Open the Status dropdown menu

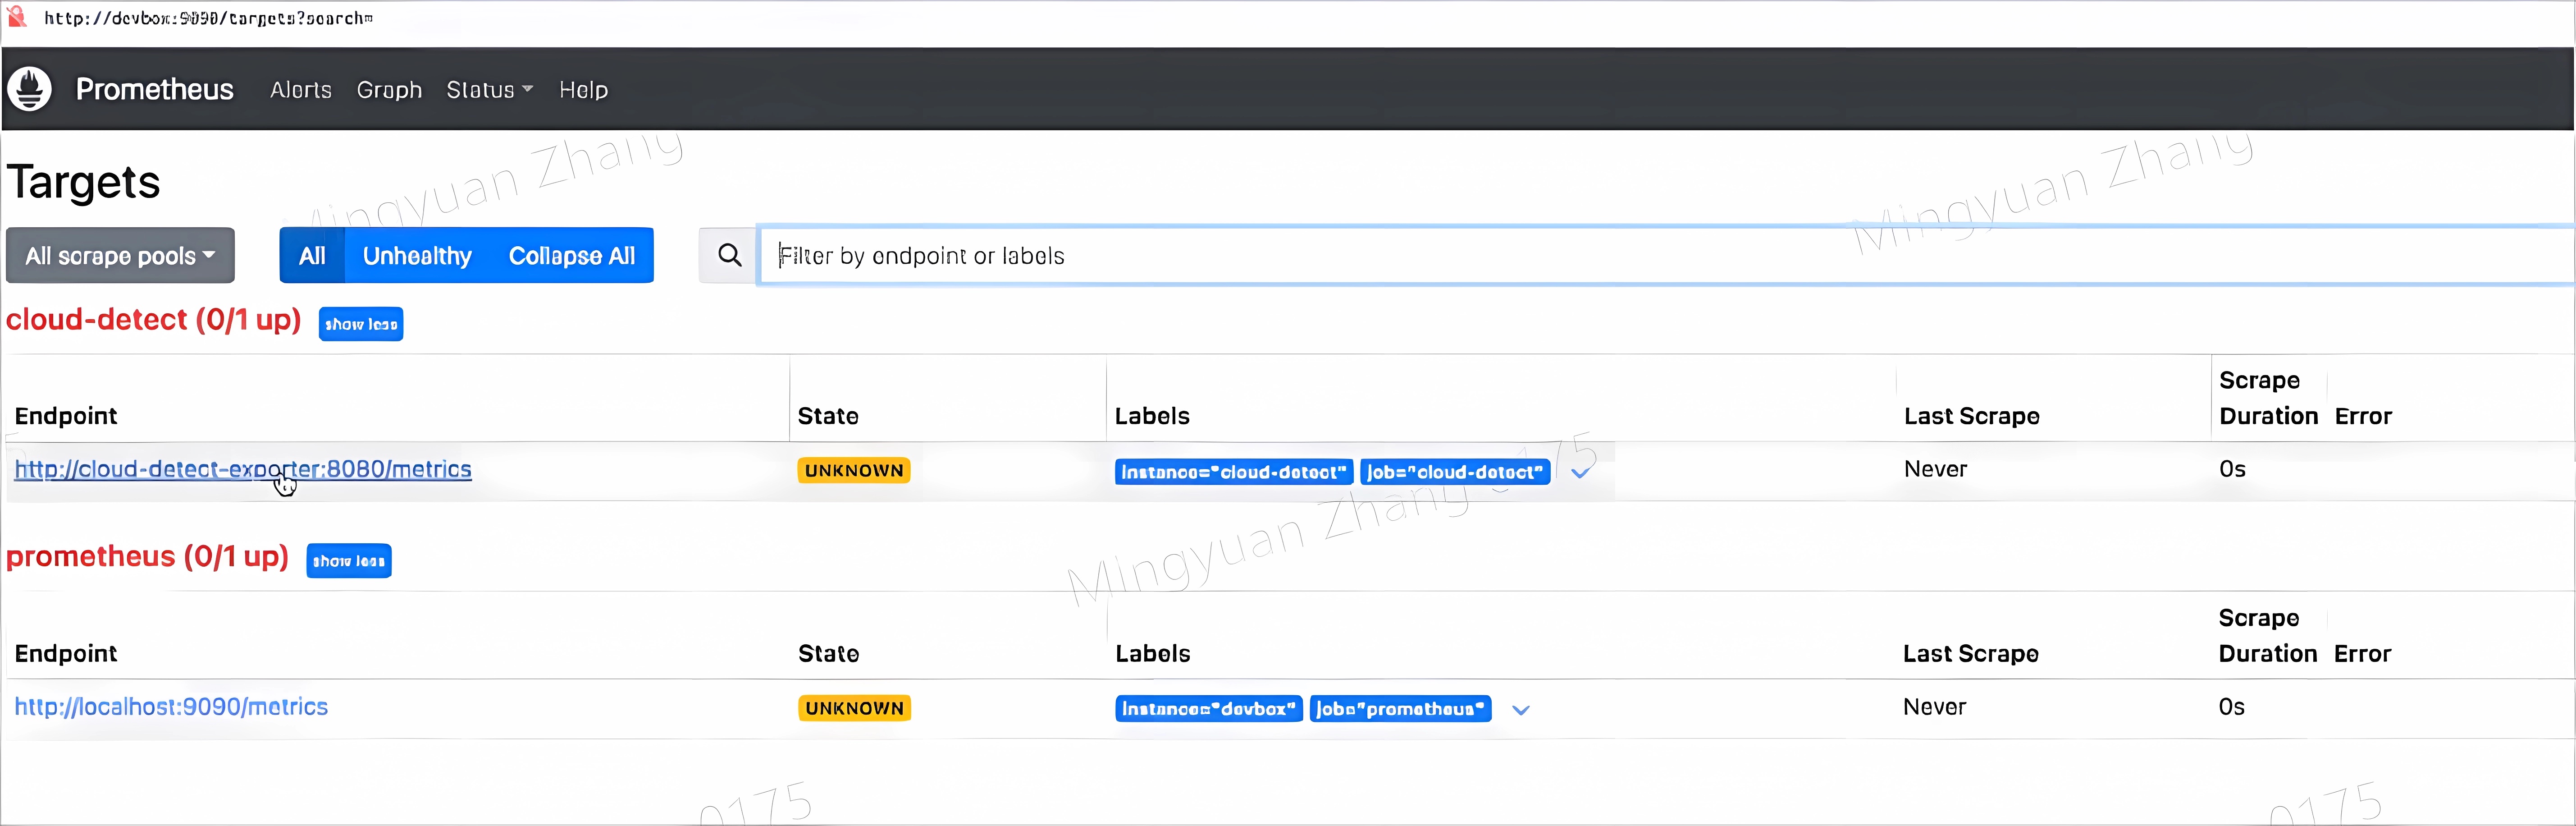[489, 90]
